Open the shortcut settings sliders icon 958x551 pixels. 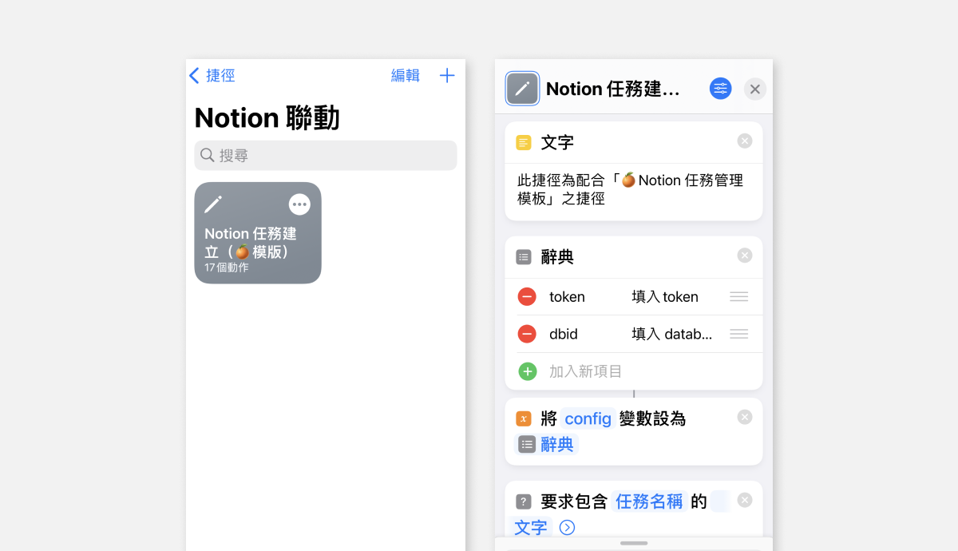tap(720, 89)
